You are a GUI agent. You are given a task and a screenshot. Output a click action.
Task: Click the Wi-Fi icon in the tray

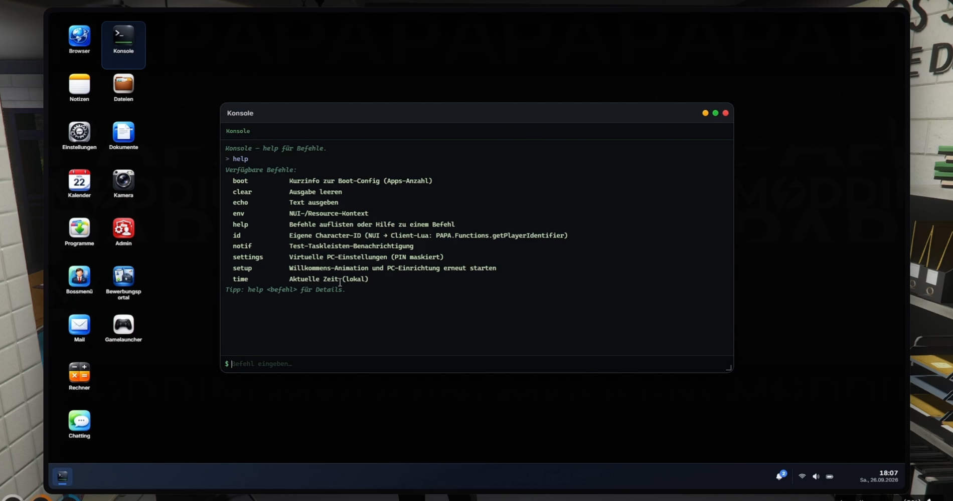802,476
